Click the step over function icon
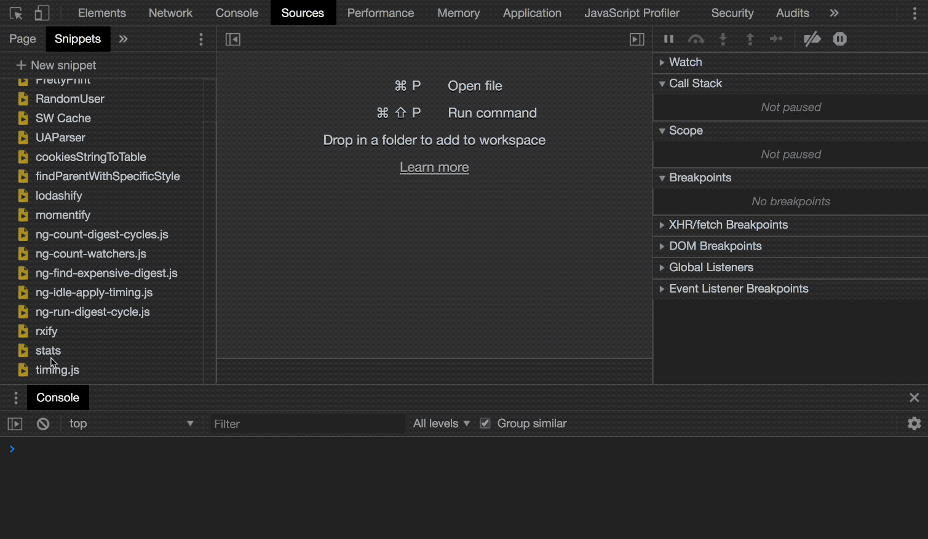928x539 pixels. click(696, 39)
